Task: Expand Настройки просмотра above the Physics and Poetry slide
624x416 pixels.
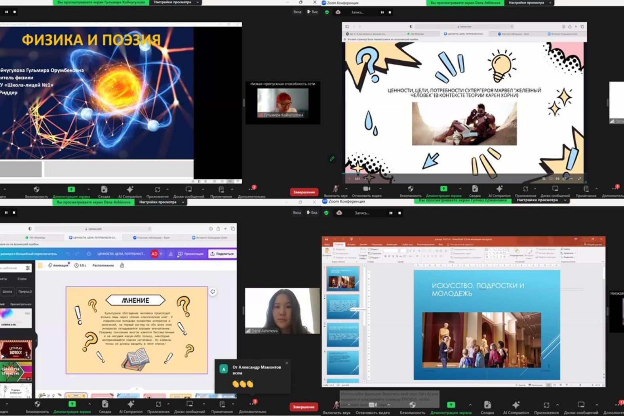Action: point(176,2)
